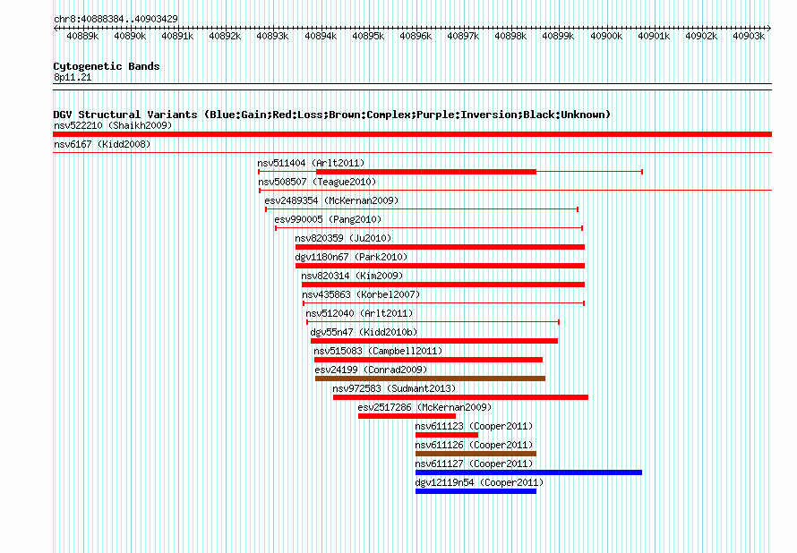Click the nsv512040 (Arlt2011) label

(359, 313)
